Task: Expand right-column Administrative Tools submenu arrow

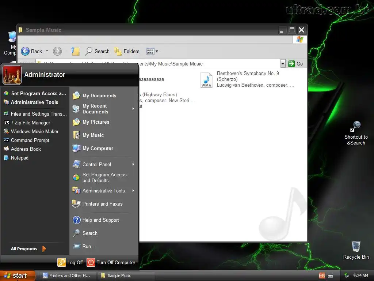Action: click(133, 191)
